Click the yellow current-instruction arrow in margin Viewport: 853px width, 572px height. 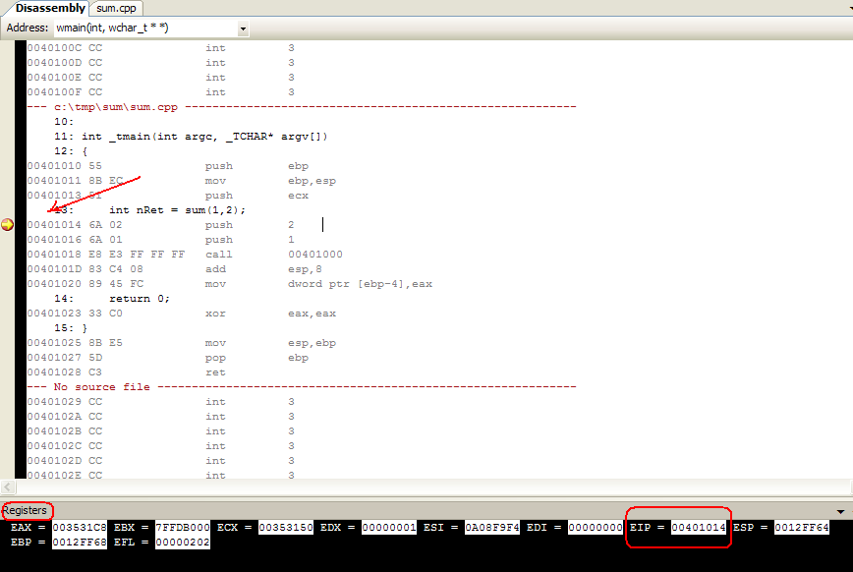point(8,225)
